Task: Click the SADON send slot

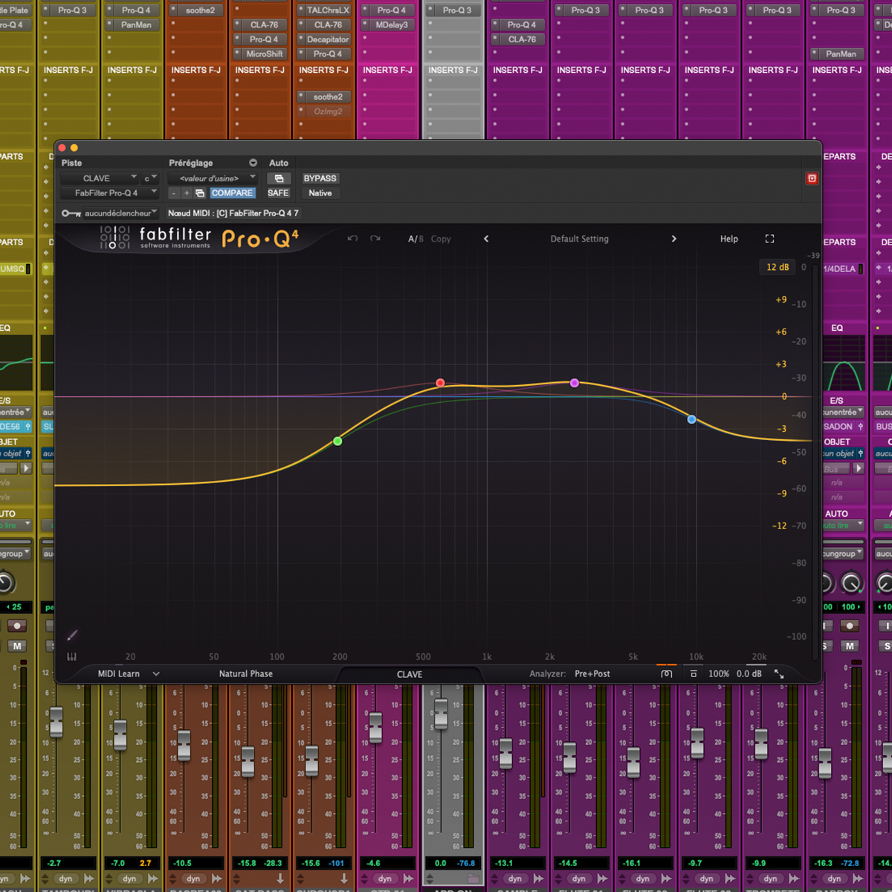Action: [842, 427]
